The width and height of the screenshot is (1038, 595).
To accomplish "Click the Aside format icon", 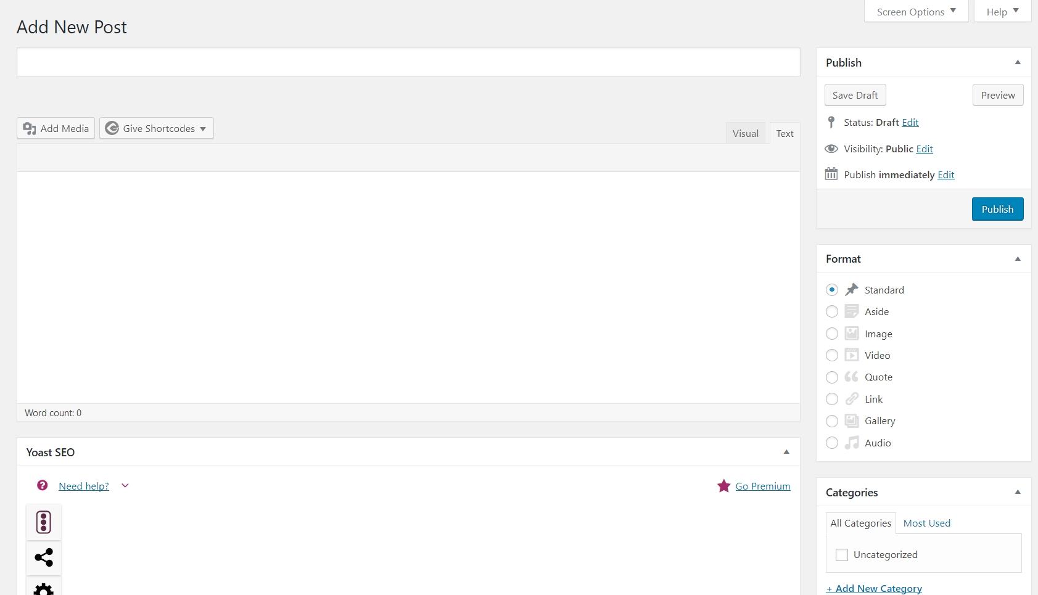I will (x=852, y=311).
